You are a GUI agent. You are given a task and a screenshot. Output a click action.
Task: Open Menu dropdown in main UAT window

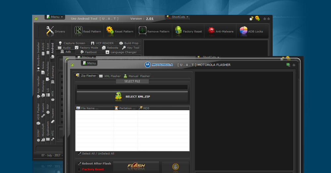pos(55,17)
